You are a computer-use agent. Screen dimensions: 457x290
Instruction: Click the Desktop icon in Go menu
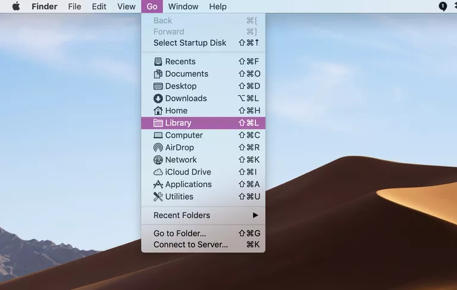[158, 86]
